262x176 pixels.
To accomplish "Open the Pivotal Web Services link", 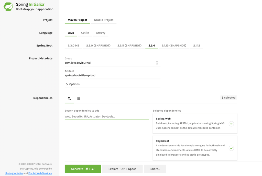I will tap(40, 173).
